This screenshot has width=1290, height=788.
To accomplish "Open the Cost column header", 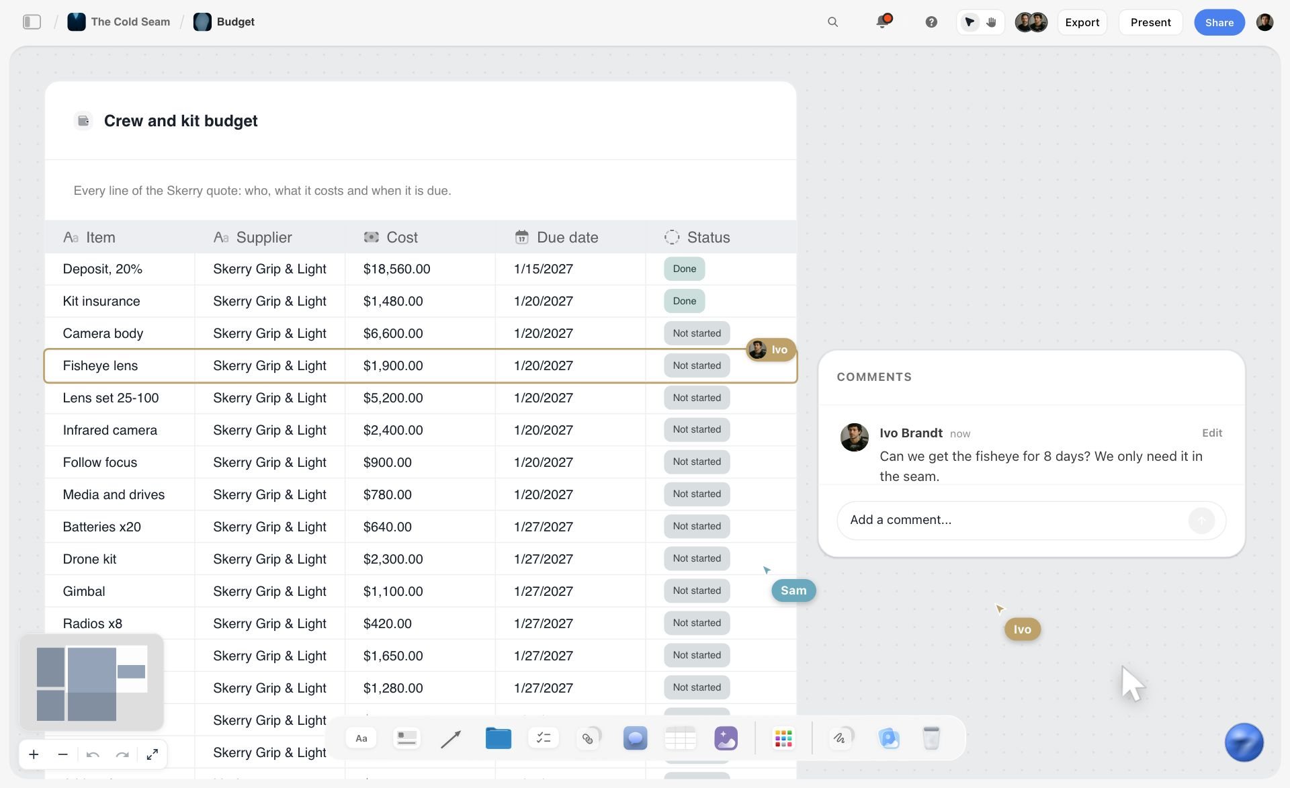I will point(420,237).
